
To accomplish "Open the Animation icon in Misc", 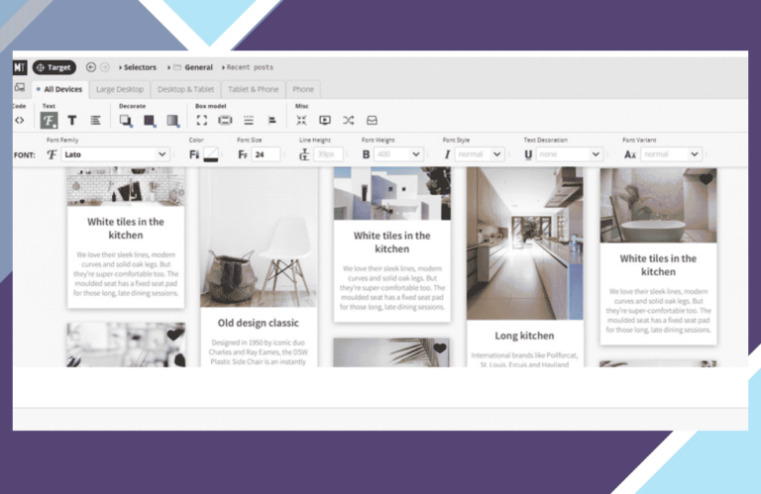I will pos(325,120).
